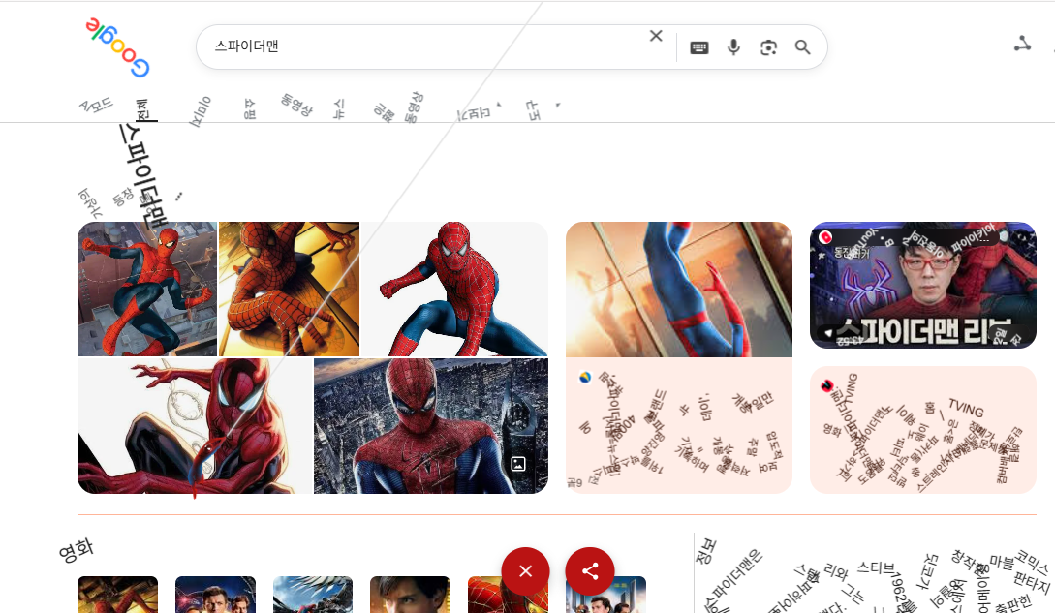The width and height of the screenshot is (1055, 613).
Task: Open the on-screen keyboard input tool
Action: click(699, 47)
